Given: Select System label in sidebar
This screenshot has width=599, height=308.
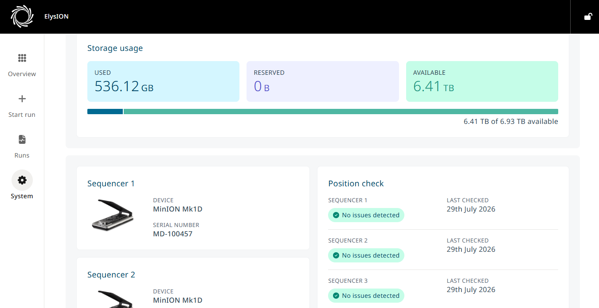Looking at the screenshot, I should coord(22,196).
